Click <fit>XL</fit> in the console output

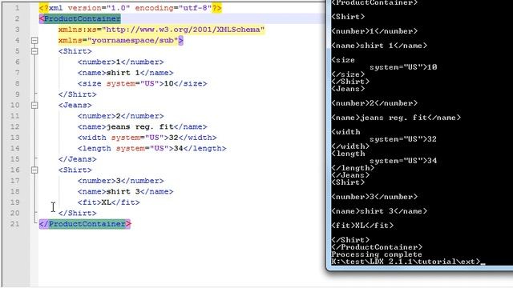coord(362,226)
